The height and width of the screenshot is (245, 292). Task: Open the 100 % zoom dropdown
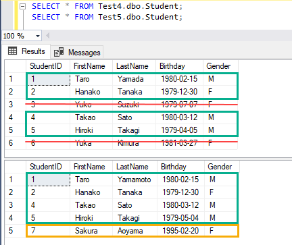(38, 36)
